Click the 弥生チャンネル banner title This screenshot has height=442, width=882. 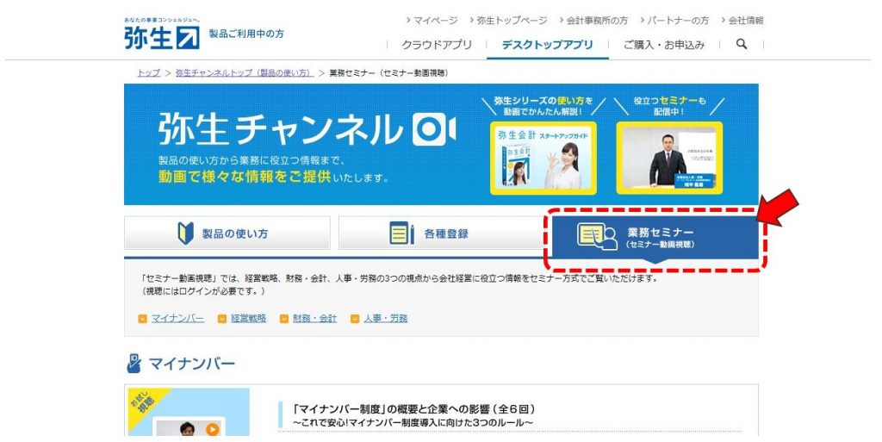280,129
